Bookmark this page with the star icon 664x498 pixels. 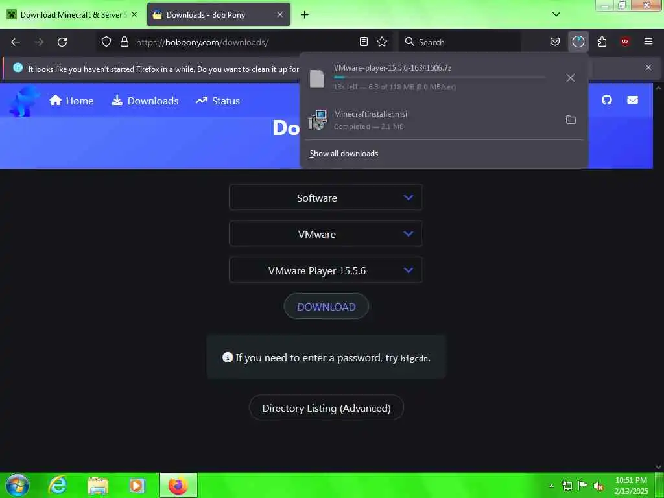click(382, 41)
